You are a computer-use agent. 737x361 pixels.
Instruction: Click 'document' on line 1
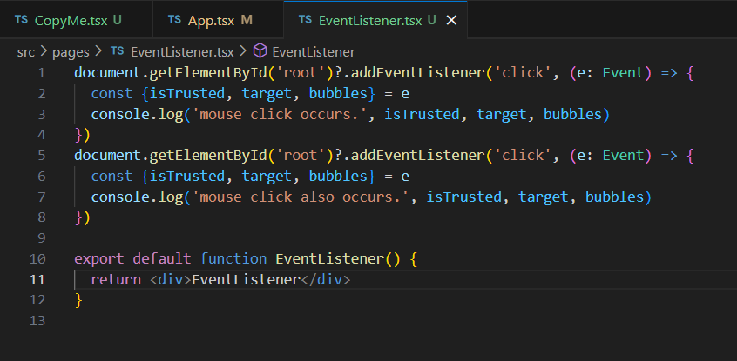tap(108, 73)
